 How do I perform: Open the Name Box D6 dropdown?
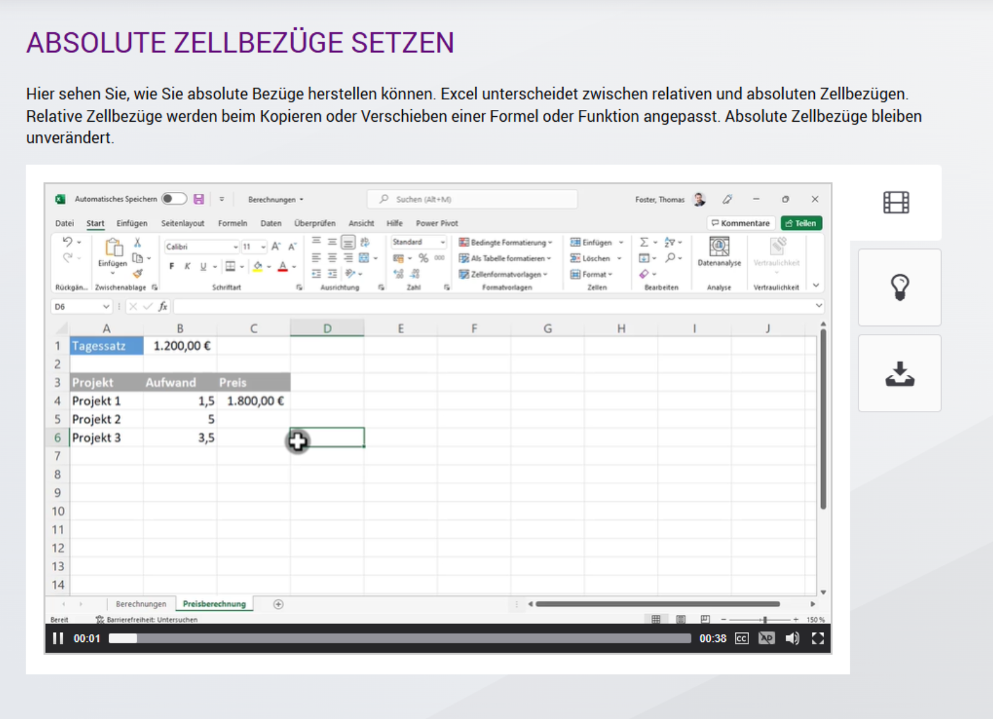pos(106,307)
